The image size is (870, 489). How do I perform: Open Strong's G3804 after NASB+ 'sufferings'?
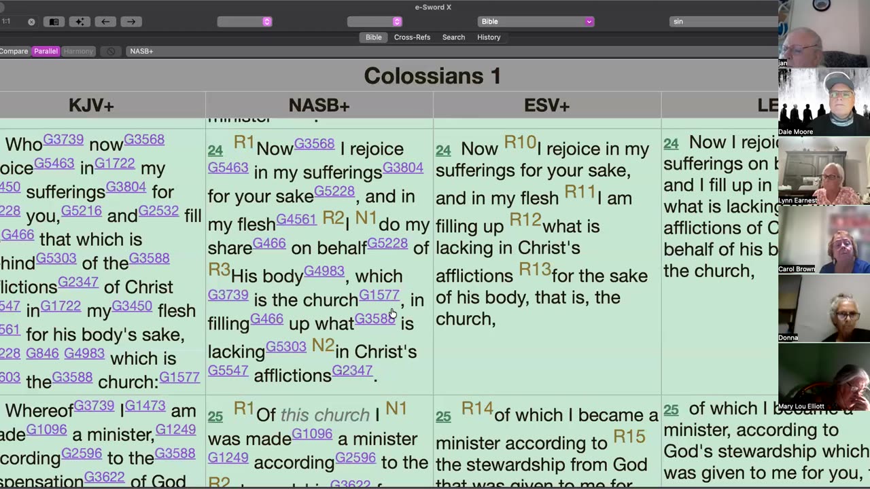(x=402, y=167)
